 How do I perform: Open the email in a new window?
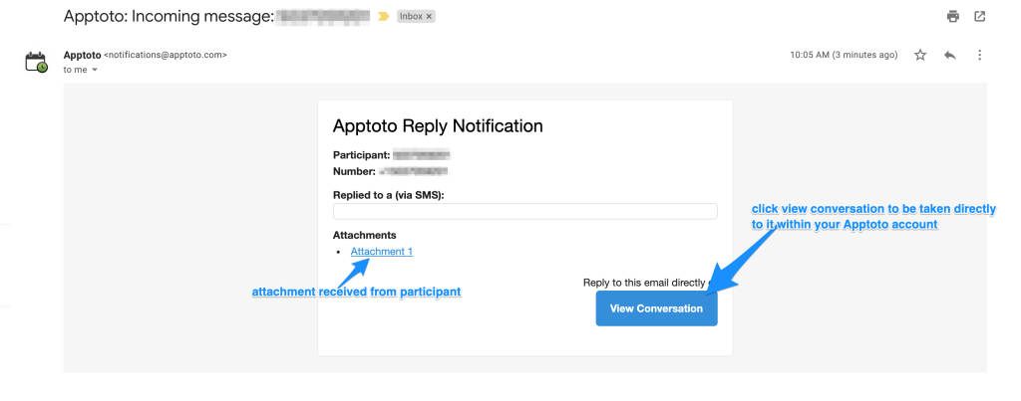point(979,17)
